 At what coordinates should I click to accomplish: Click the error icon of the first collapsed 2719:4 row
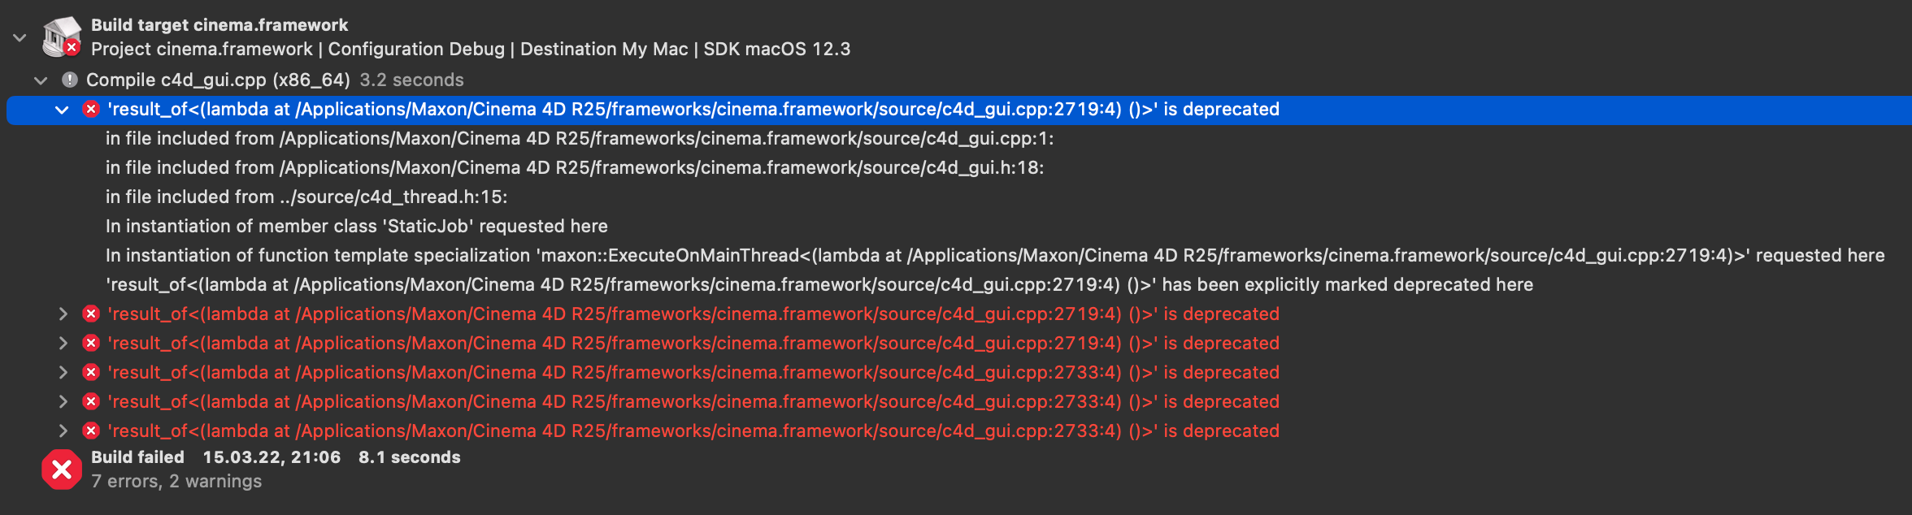point(91,314)
